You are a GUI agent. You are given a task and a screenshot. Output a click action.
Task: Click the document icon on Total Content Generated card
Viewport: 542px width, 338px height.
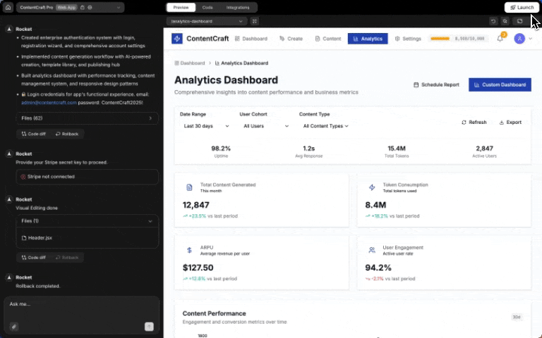click(x=189, y=187)
